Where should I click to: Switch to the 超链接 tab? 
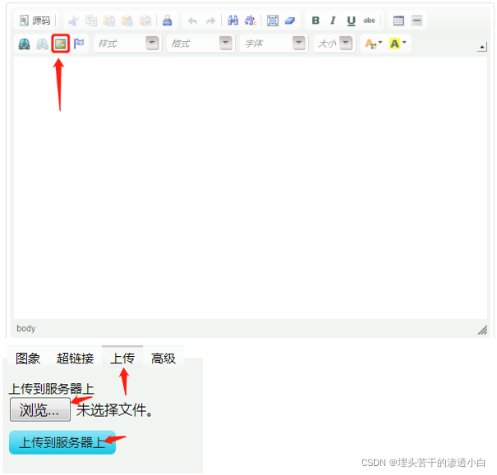75,359
